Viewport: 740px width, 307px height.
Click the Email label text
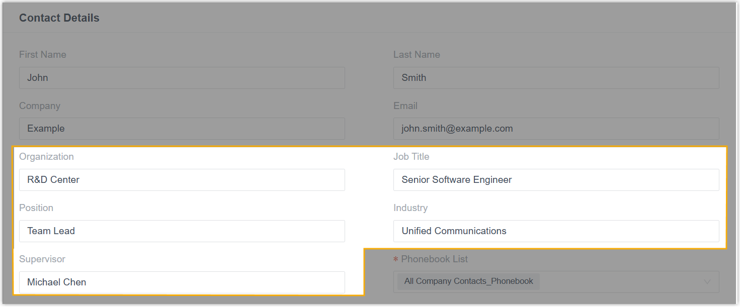pyautogui.click(x=405, y=106)
